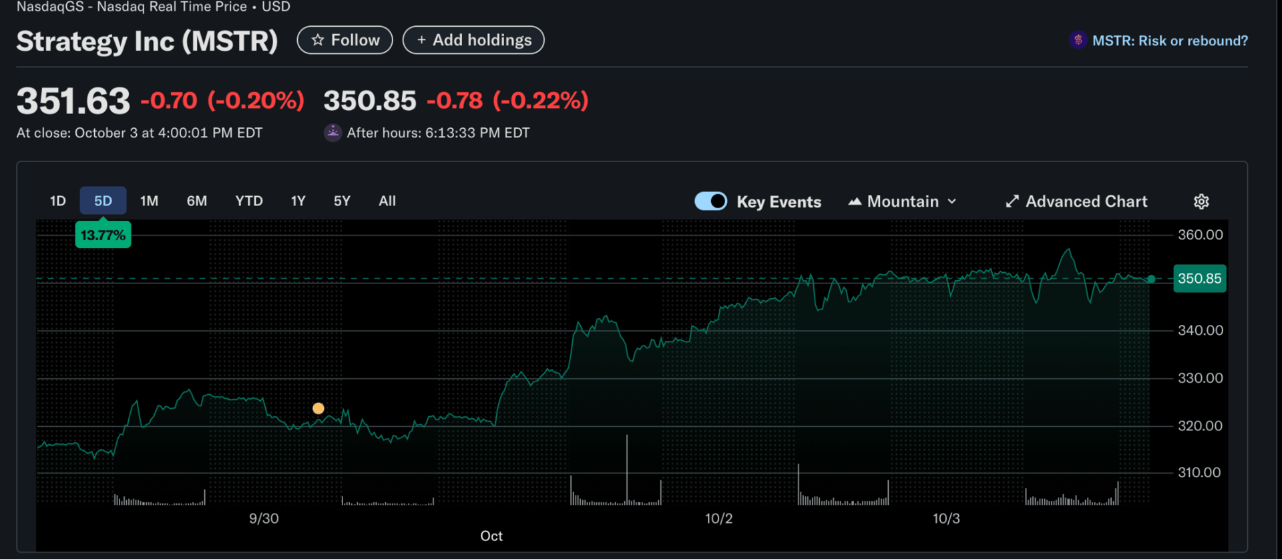Screen dimensions: 1282x559
Task: Click the yellow key event marker on chart
Action: click(318, 408)
